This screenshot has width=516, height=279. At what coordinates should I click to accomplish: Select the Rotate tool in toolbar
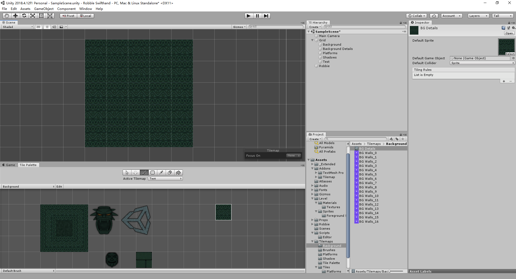(24, 16)
